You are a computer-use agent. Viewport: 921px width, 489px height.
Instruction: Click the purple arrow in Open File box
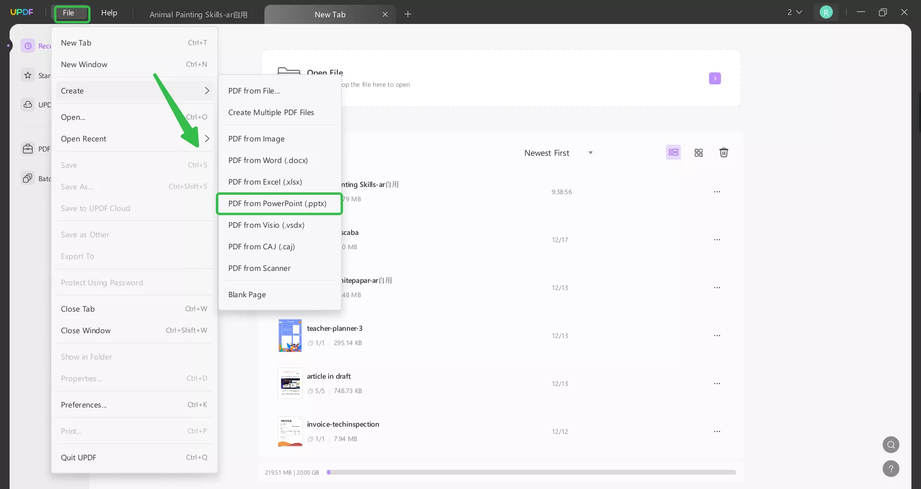click(x=715, y=78)
